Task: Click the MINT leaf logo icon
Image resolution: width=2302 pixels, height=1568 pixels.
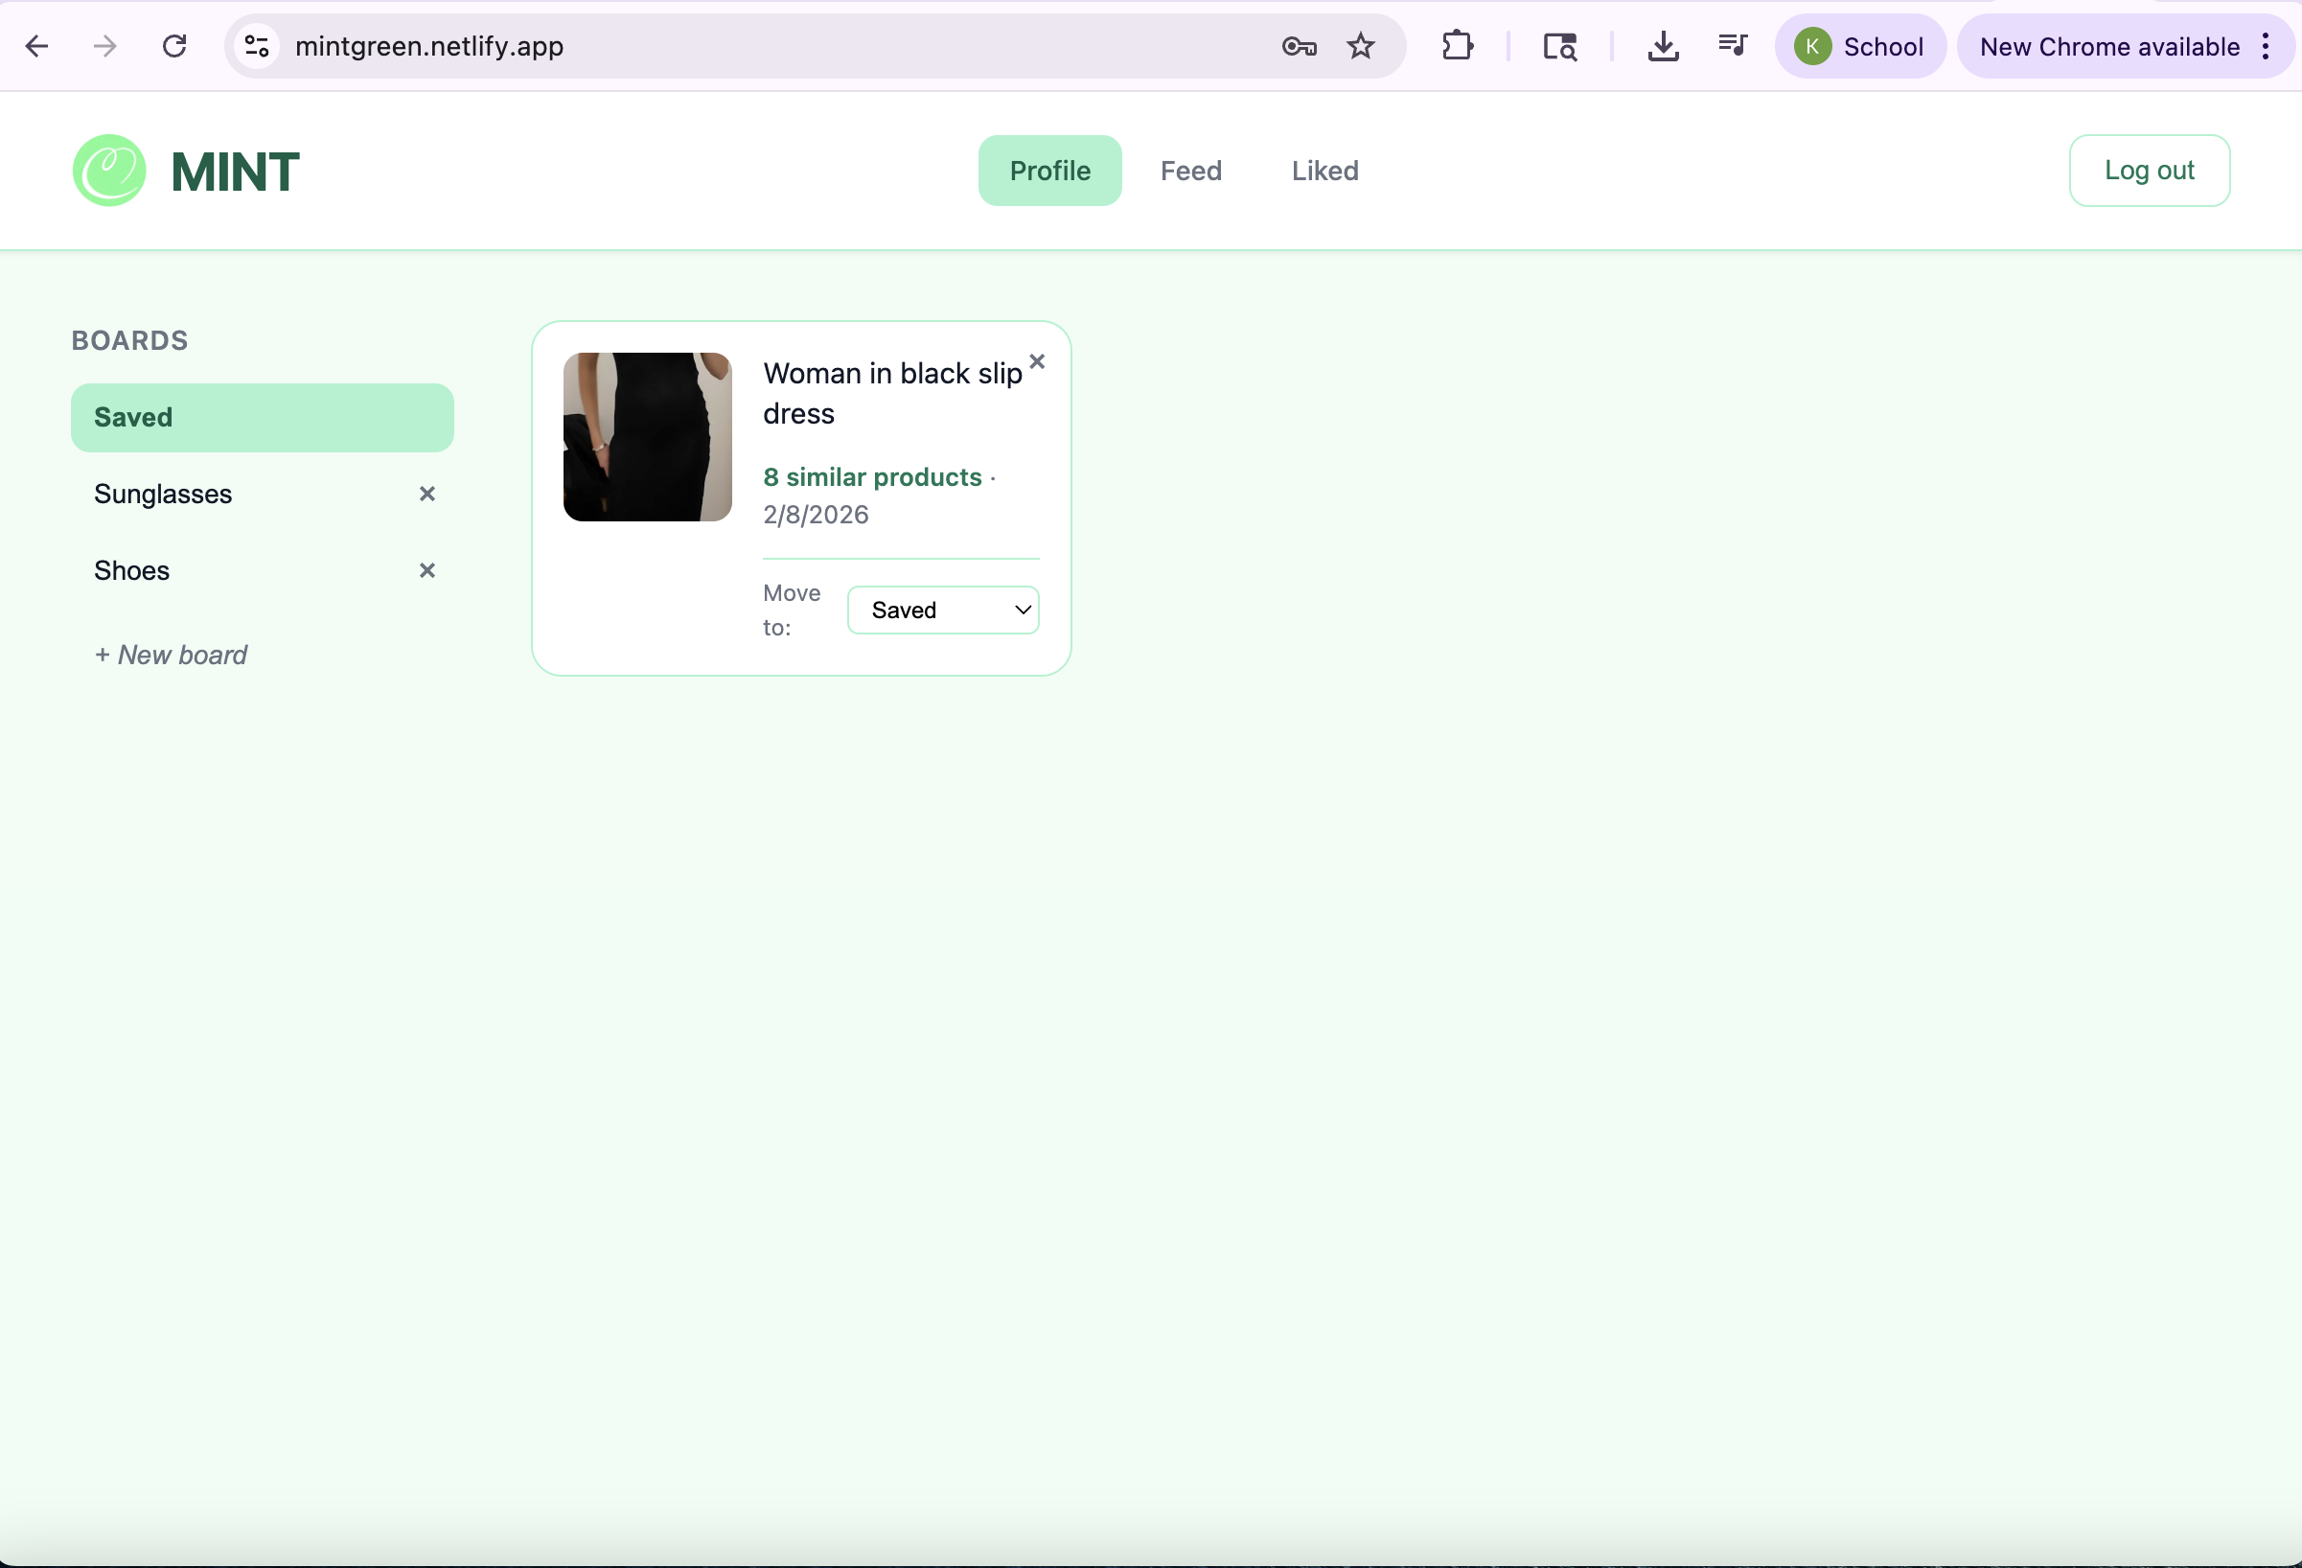Action: [x=109, y=171]
